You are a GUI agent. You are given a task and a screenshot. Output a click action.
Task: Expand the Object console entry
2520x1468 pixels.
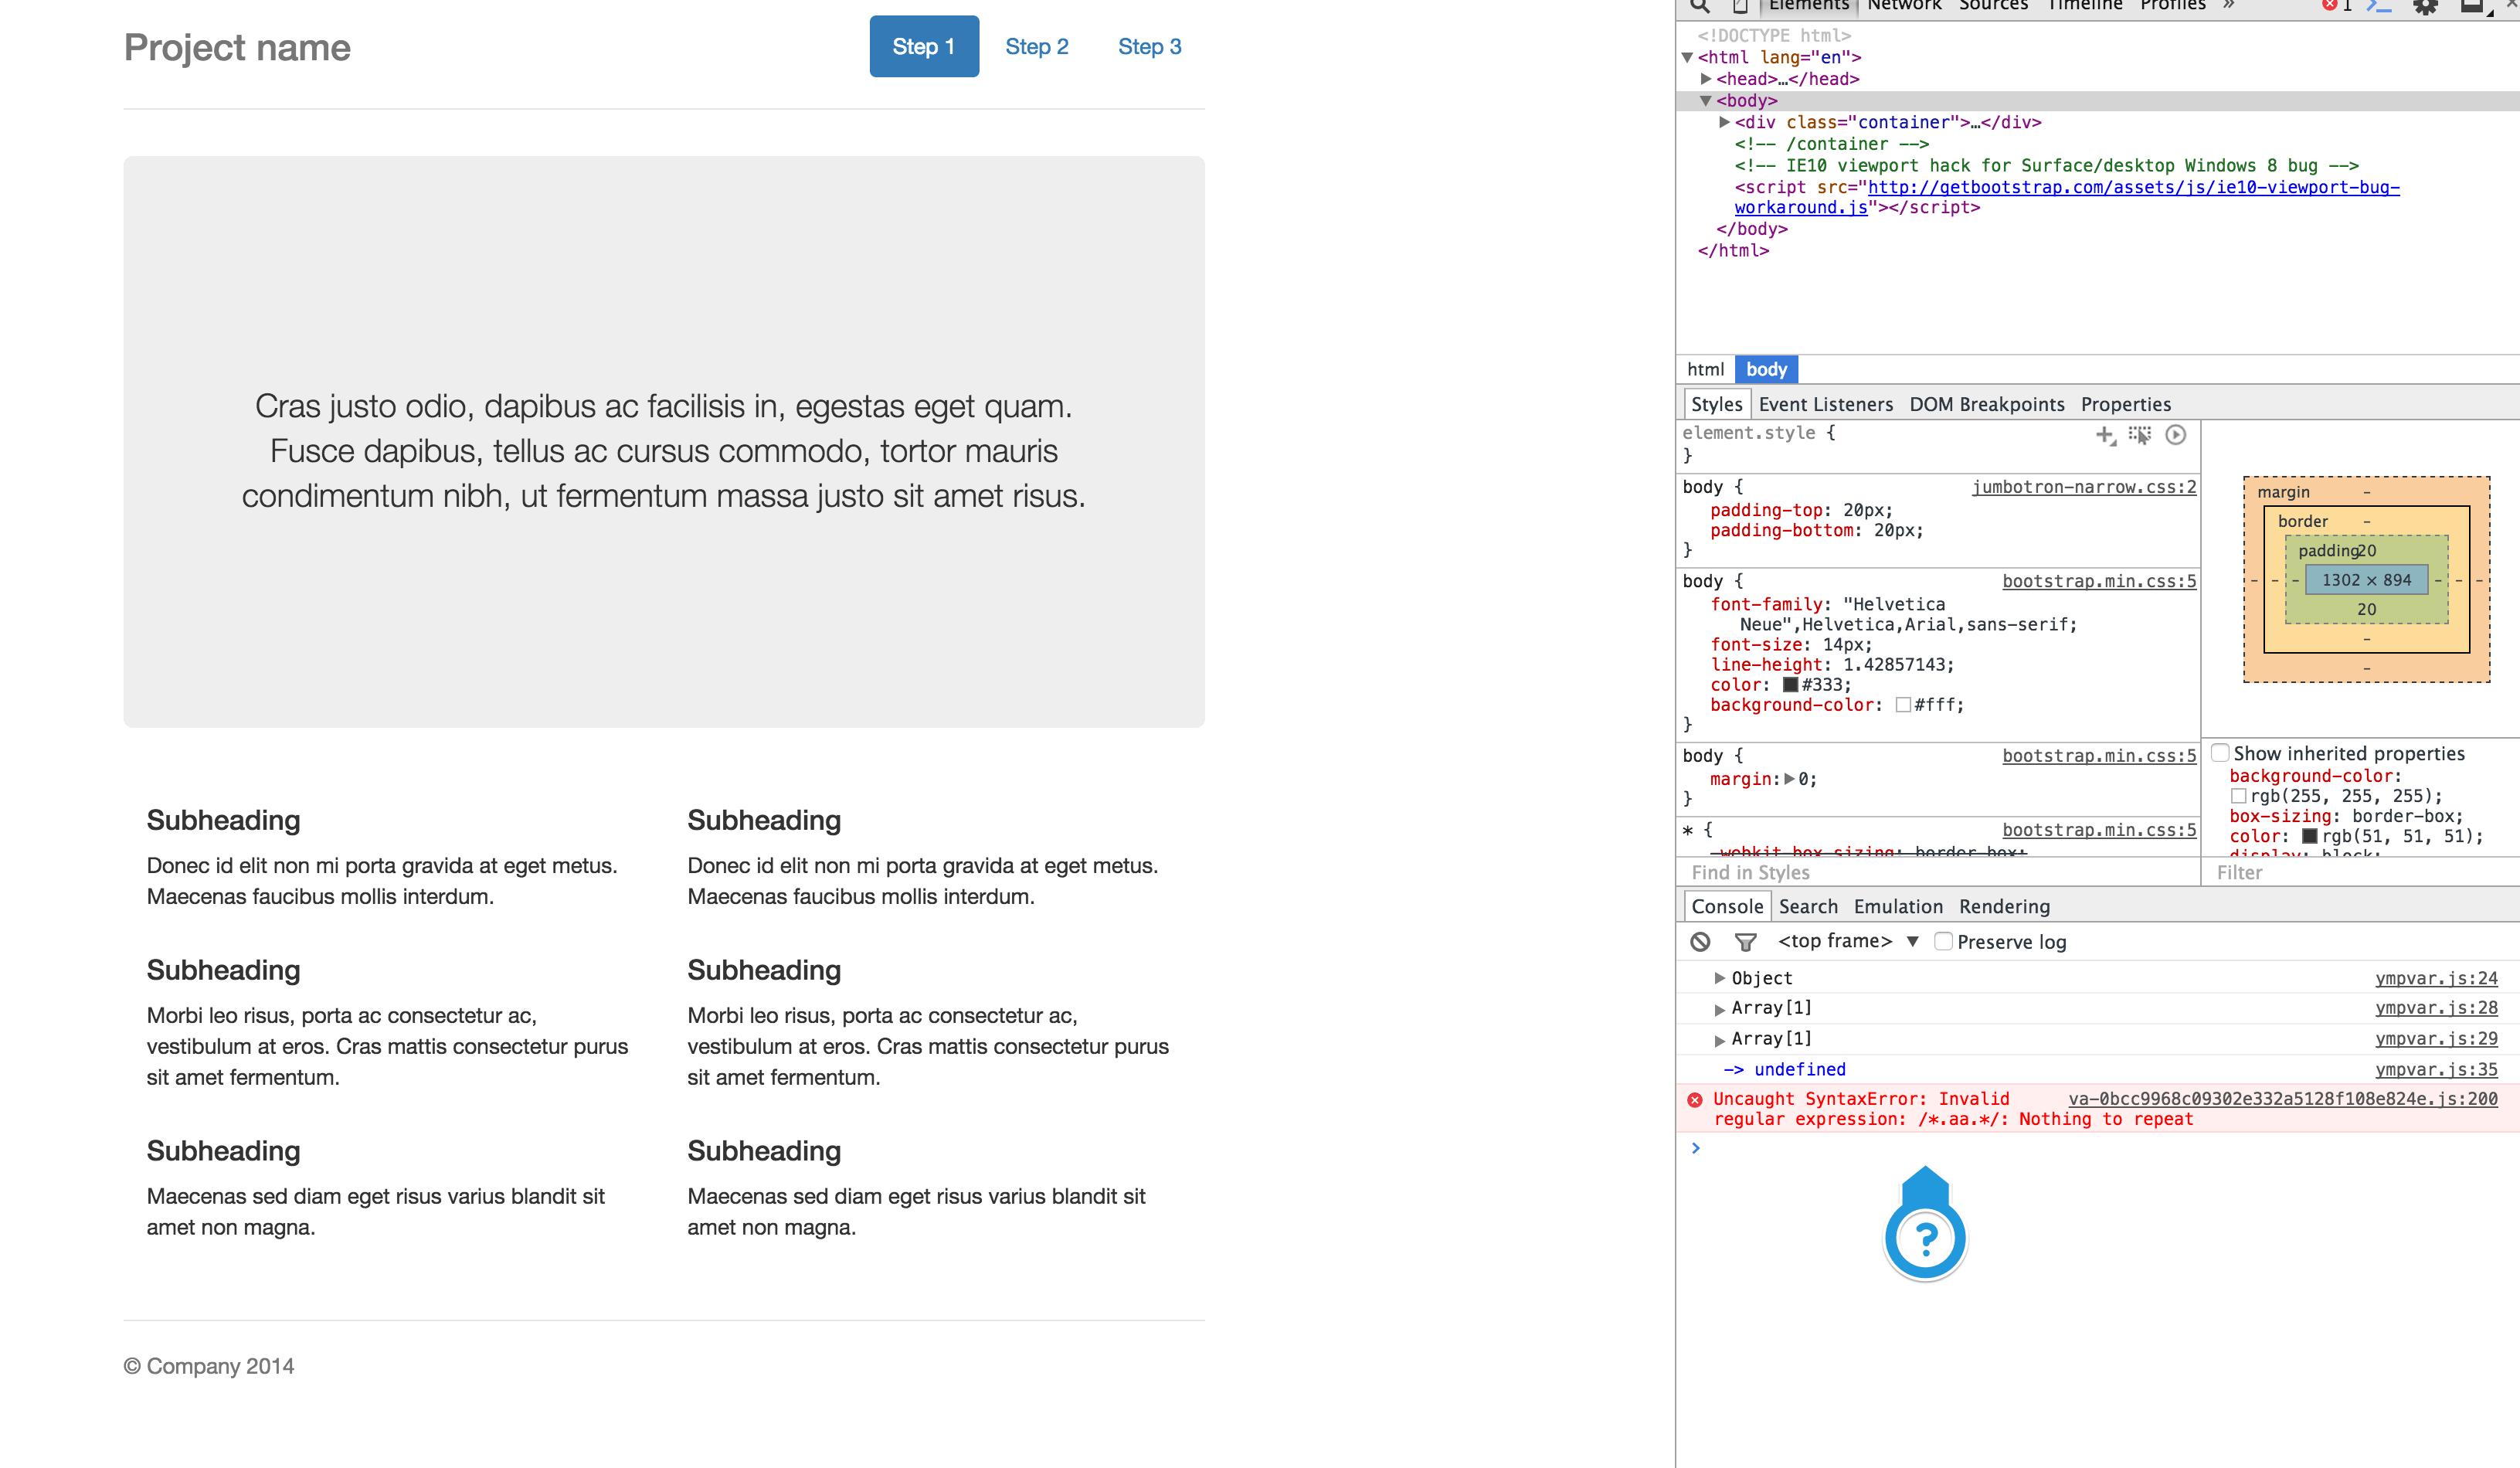pyautogui.click(x=1719, y=978)
